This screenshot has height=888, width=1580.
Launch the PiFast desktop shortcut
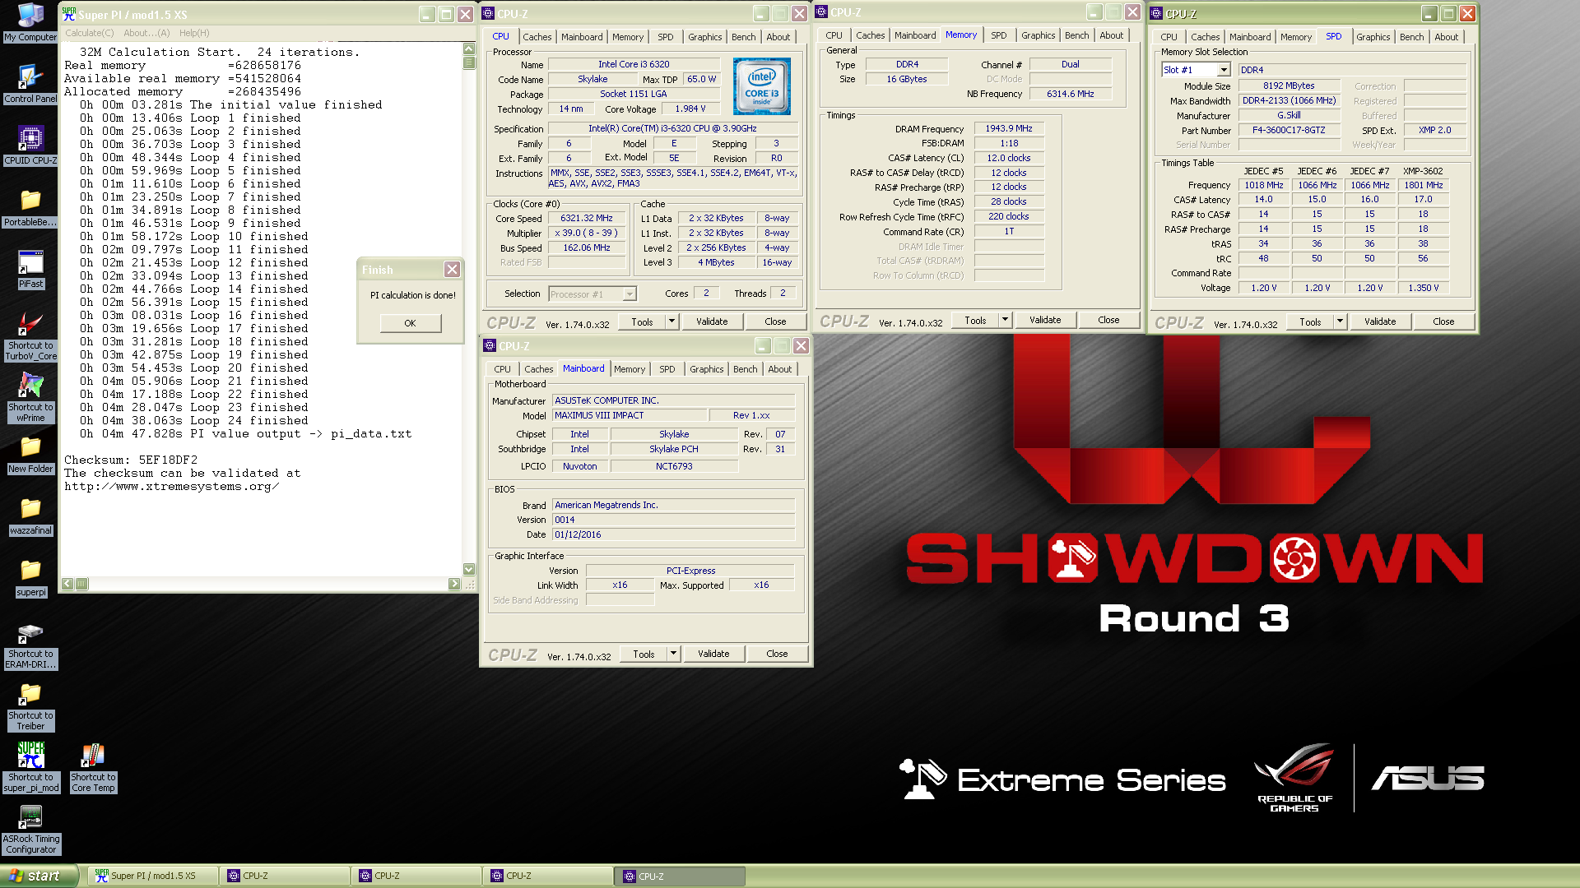click(x=30, y=269)
